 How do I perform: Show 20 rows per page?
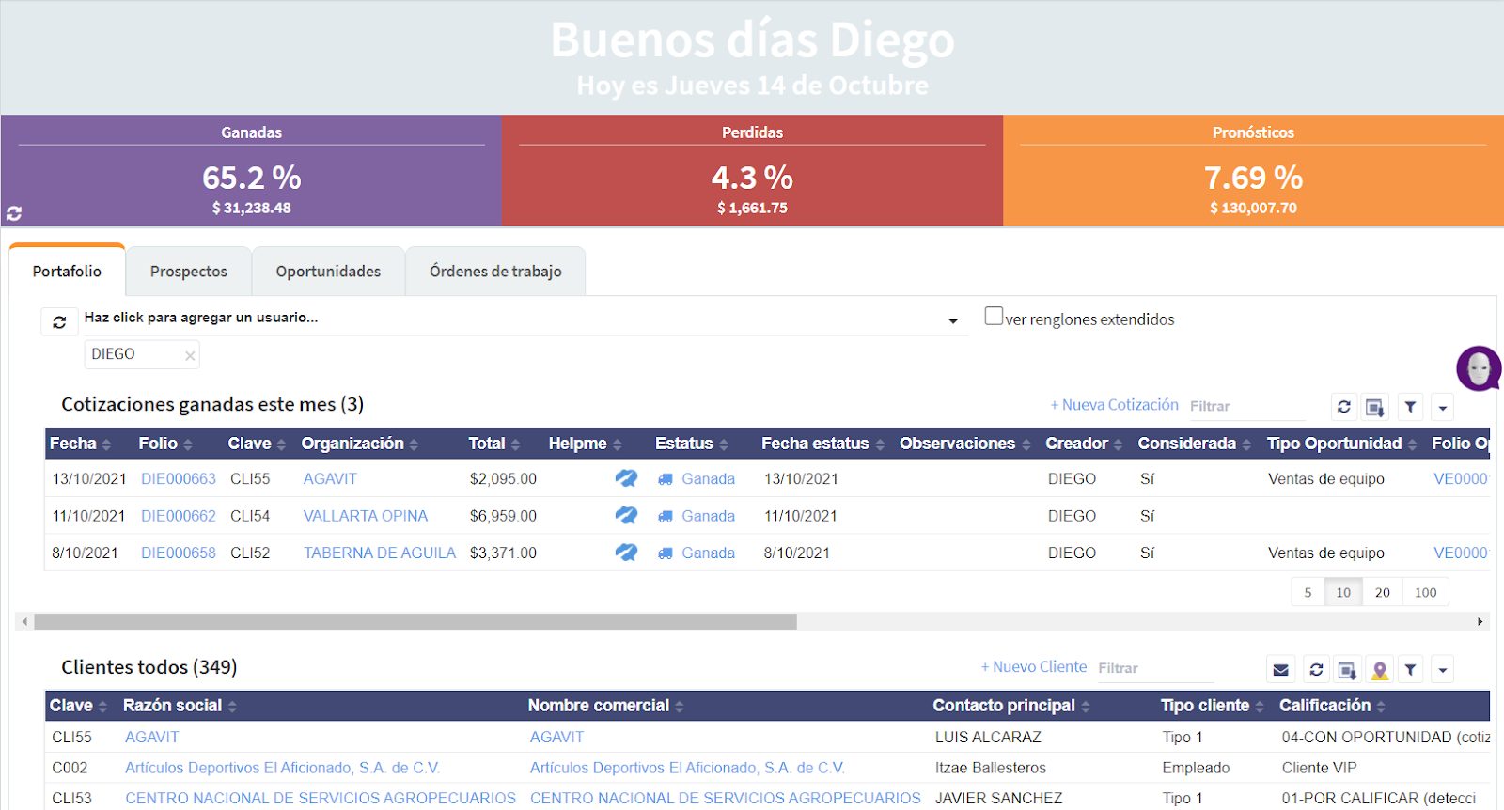pyautogui.click(x=1382, y=592)
